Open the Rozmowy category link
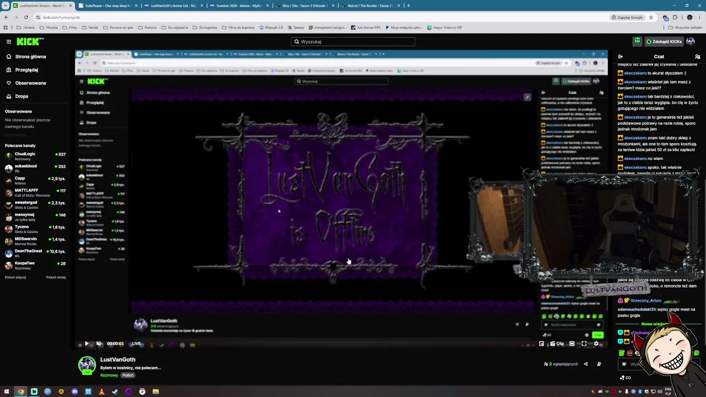Image resolution: width=706 pixels, height=397 pixels. pos(109,375)
